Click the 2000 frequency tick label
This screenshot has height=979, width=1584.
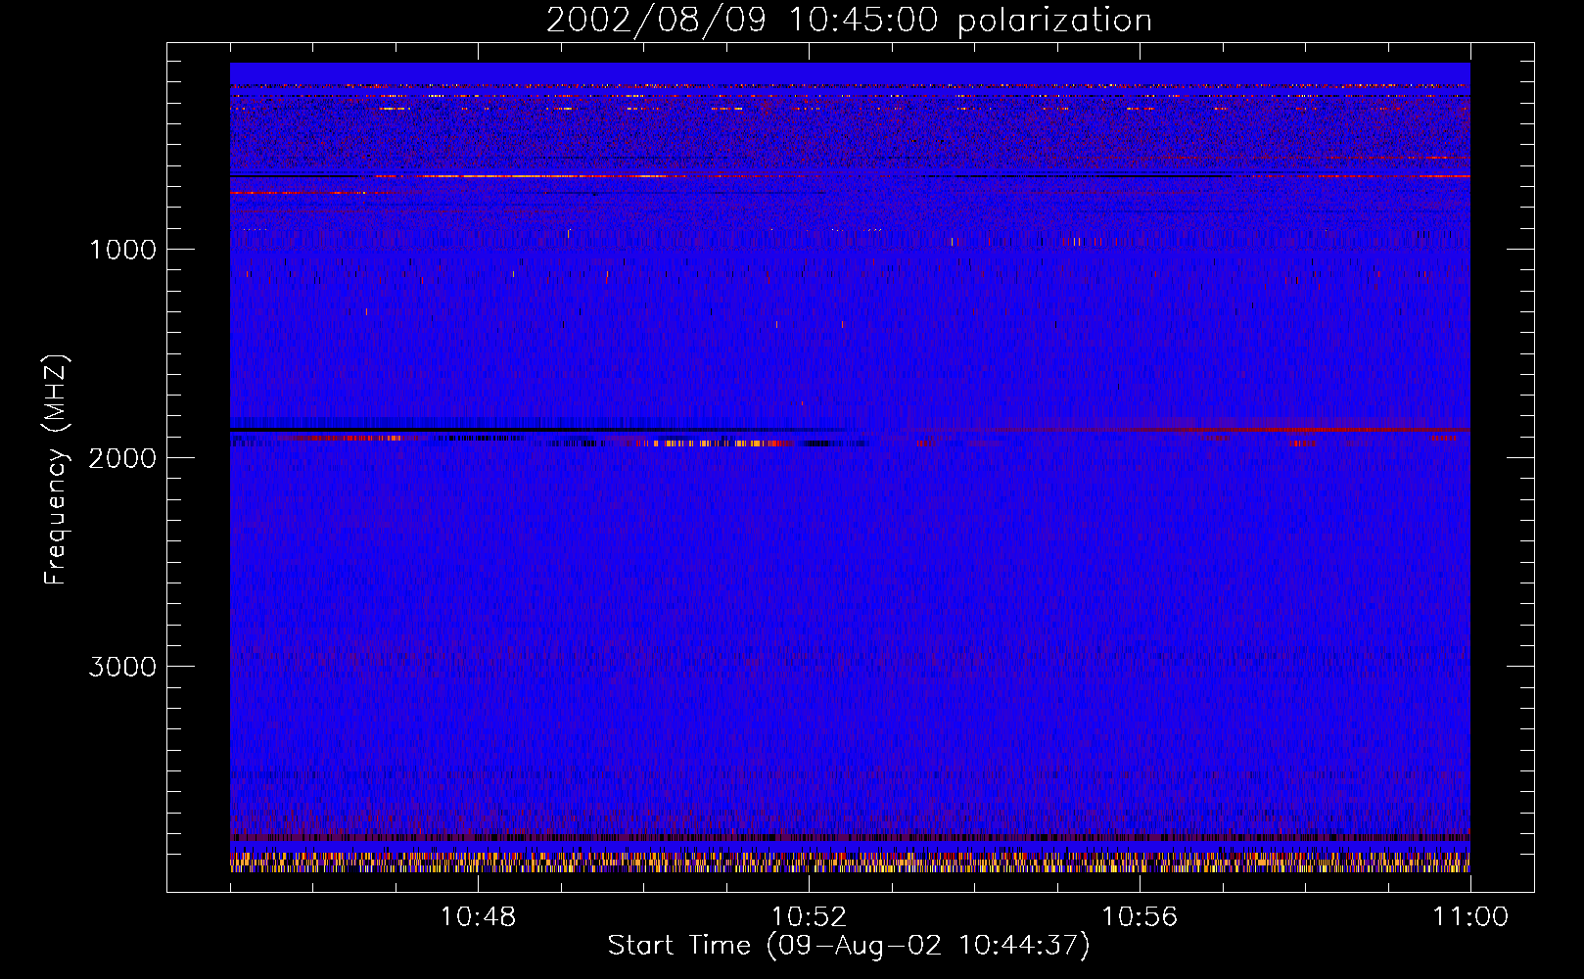122,458
